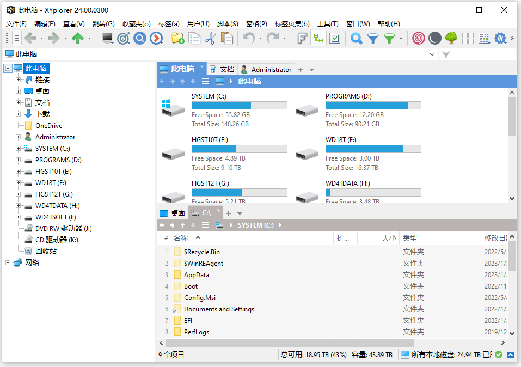Click the Paste toolbar icon
This screenshot has height=367, width=521.
(227, 38)
